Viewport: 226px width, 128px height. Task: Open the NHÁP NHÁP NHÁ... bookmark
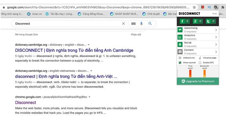coord(124,14)
